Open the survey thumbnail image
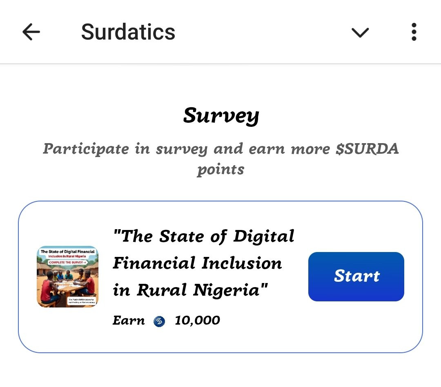The image size is (441, 387). [67, 276]
